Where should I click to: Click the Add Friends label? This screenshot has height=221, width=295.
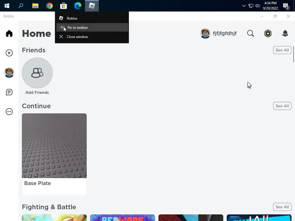37,92
